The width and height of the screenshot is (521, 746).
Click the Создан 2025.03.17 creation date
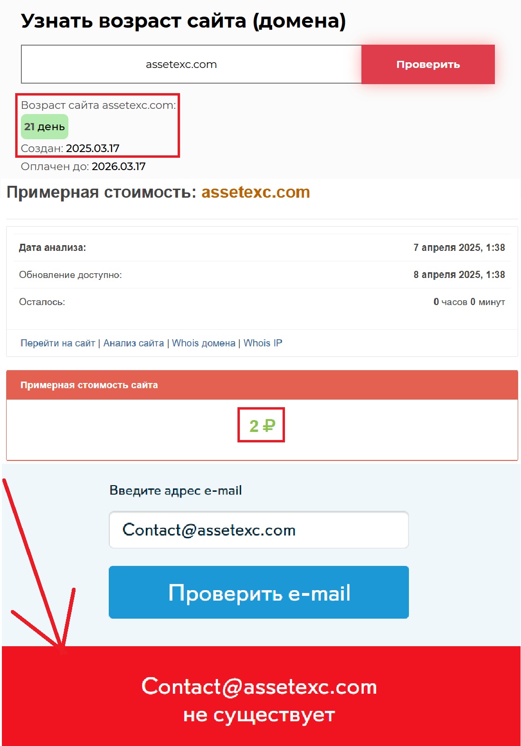93,148
